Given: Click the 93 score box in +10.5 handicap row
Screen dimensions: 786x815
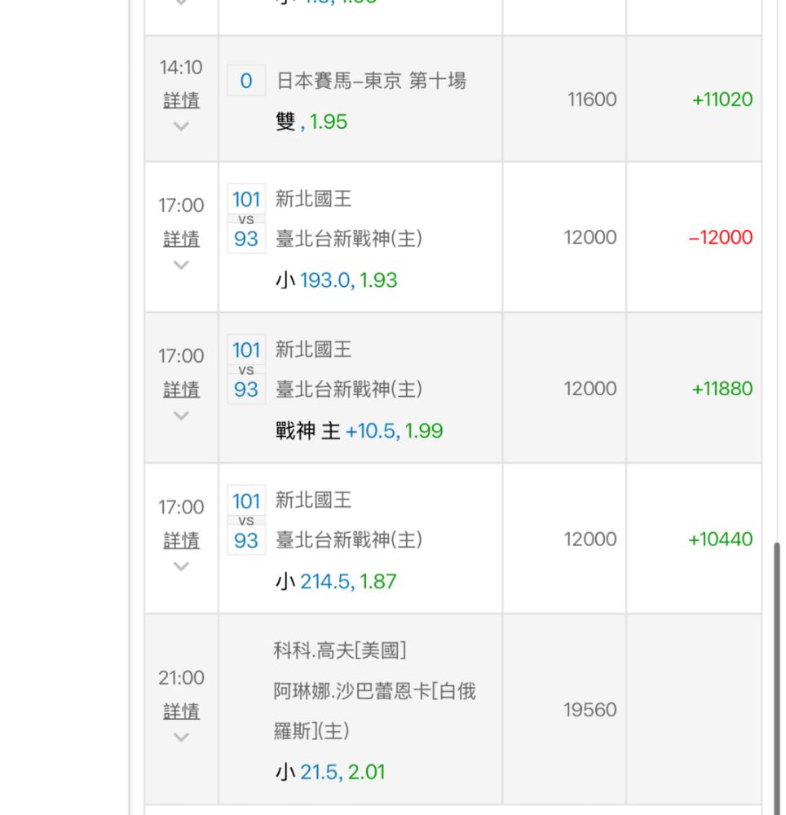Looking at the screenshot, I should [x=246, y=390].
